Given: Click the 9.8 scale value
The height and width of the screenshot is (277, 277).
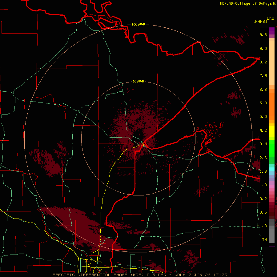Looking at the screenshot, I should [263, 34].
